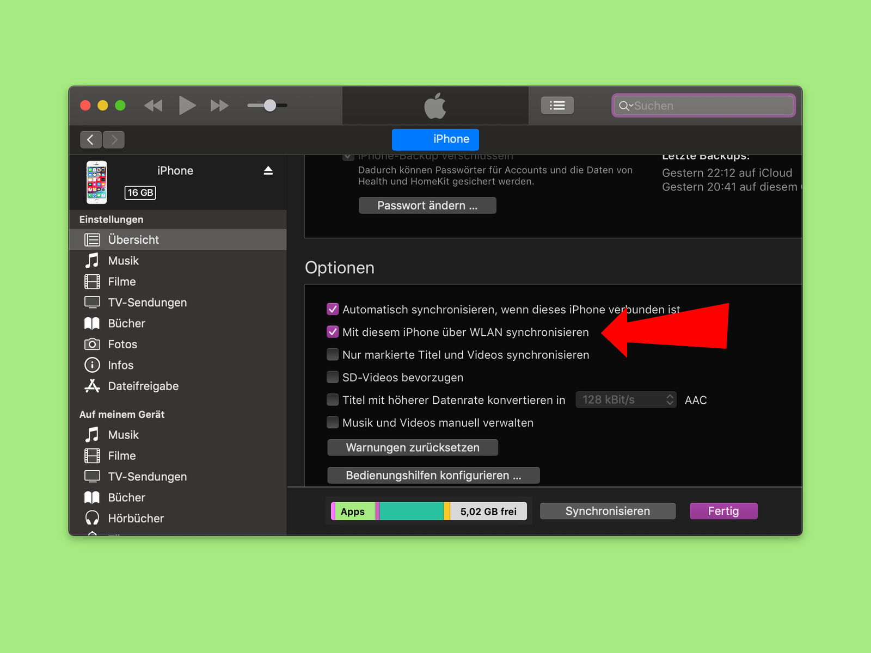Click the play button in toolbar

tap(187, 105)
